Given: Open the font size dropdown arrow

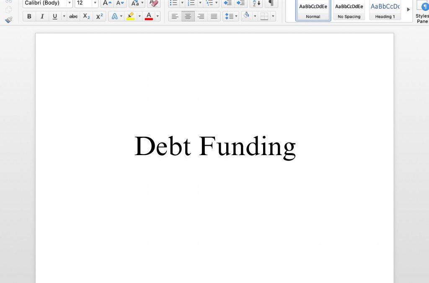Looking at the screenshot, I should tap(95, 3).
